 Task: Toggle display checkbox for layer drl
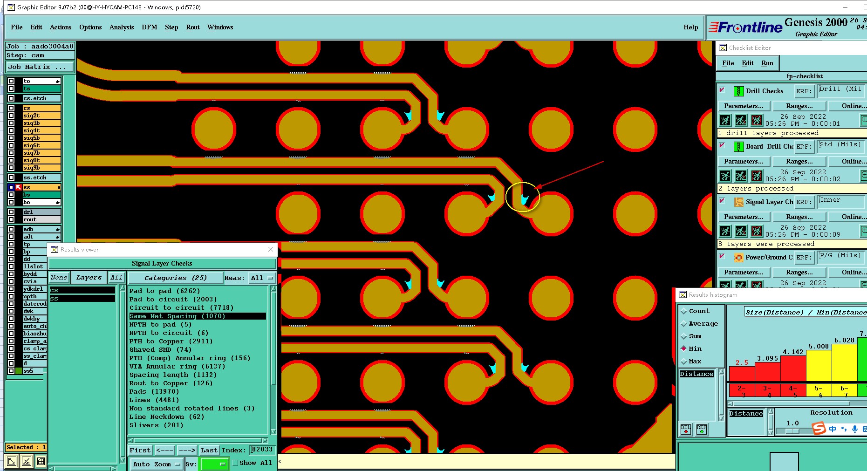point(11,212)
